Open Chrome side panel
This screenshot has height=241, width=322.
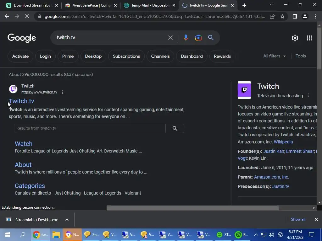coord(295,16)
